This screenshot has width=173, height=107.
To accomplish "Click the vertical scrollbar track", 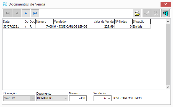I will point(168,54).
